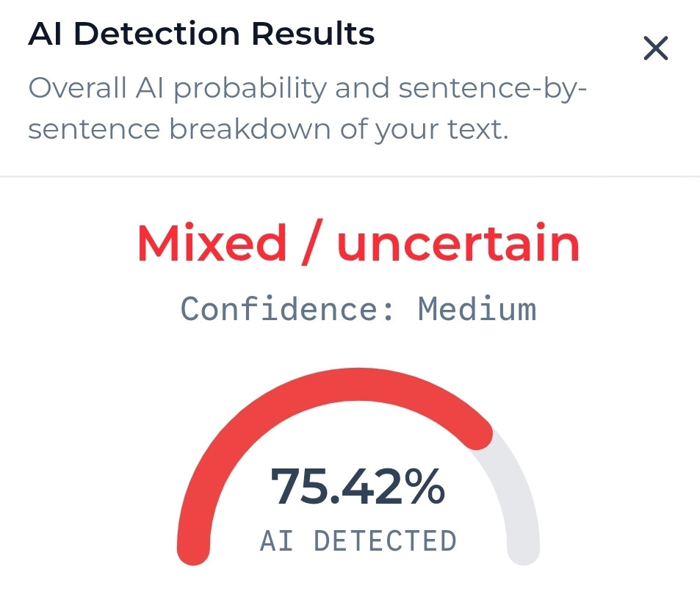The height and width of the screenshot is (594, 700).
Task: Click the red 'uncertain' verdict word
Action: (x=458, y=243)
